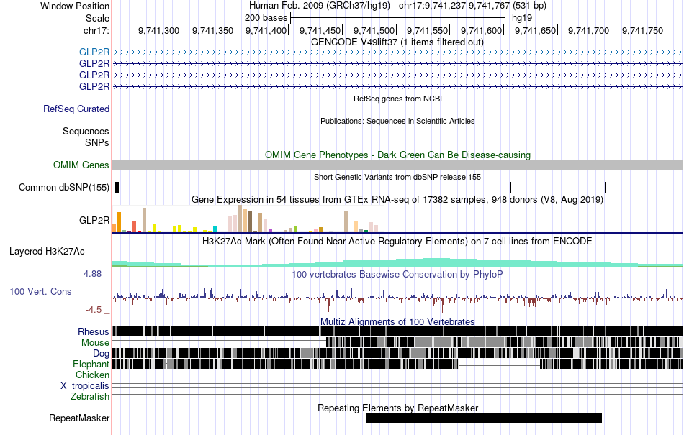Click the 9,741,300 ruler coordinate

coord(159,30)
